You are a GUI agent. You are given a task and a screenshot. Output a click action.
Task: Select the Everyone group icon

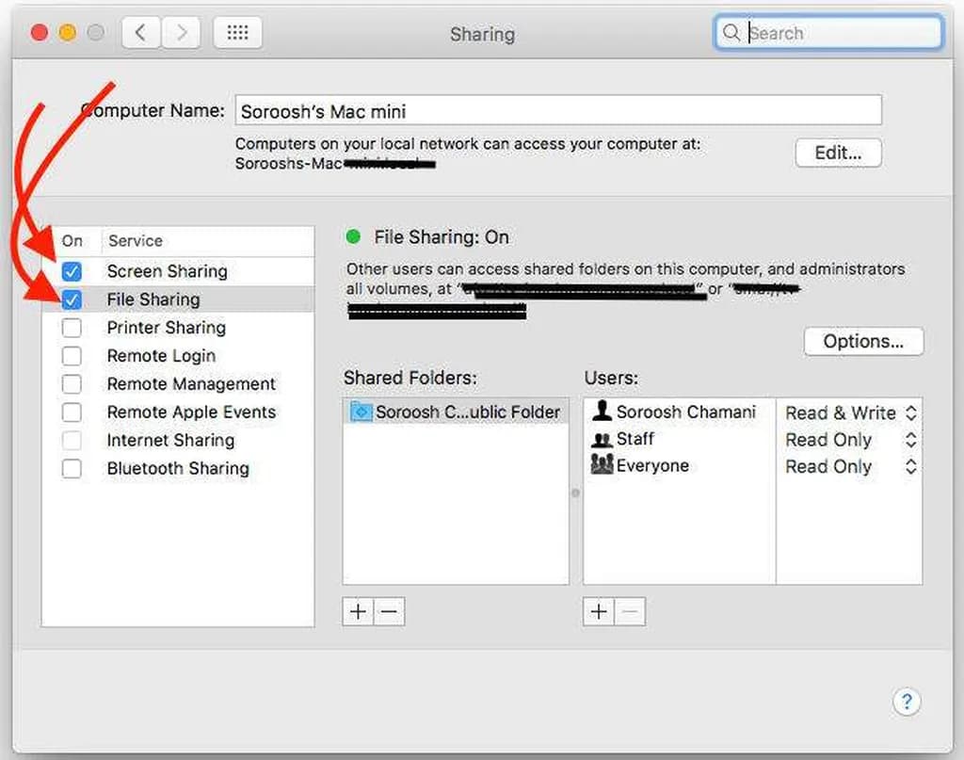[602, 465]
